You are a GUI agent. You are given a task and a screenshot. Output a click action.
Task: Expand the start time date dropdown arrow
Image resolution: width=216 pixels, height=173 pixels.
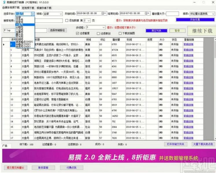(x=105, y=13)
